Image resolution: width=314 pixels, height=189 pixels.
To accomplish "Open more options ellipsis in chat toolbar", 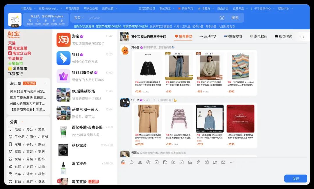I will [x=232, y=162].
